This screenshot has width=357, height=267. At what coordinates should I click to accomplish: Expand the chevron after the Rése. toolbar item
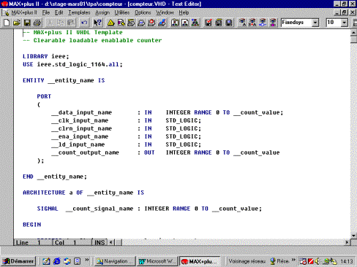(293, 260)
